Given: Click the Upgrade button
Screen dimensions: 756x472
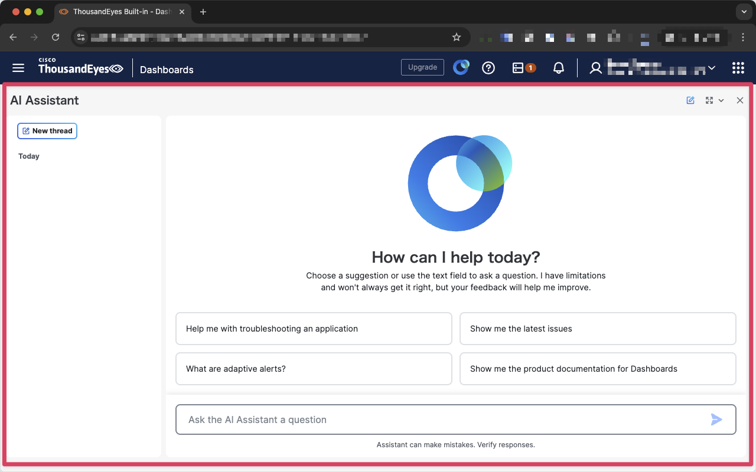Looking at the screenshot, I should [422, 67].
